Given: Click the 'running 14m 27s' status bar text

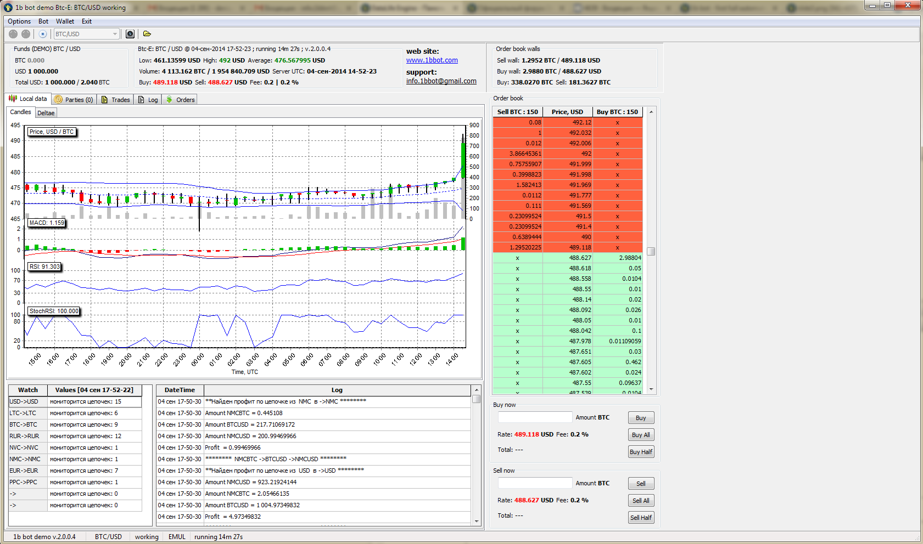Looking at the screenshot, I should (x=219, y=537).
